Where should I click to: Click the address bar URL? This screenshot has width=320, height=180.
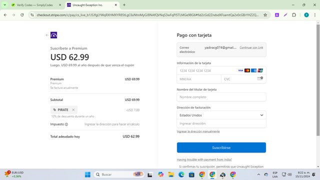click(x=147, y=15)
